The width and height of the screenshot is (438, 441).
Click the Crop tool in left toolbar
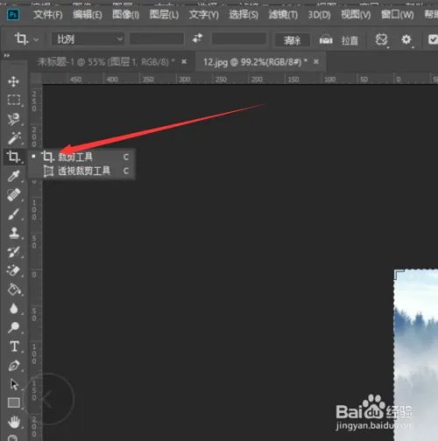(x=13, y=157)
